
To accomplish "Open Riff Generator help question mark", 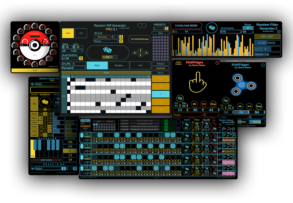I will click(x=142, y=25).
